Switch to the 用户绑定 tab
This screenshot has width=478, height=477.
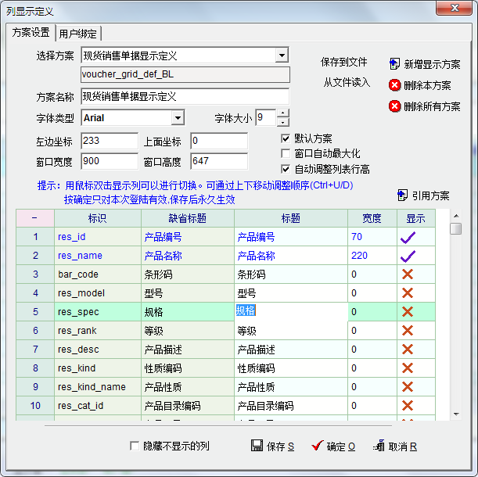click(80, 33)
